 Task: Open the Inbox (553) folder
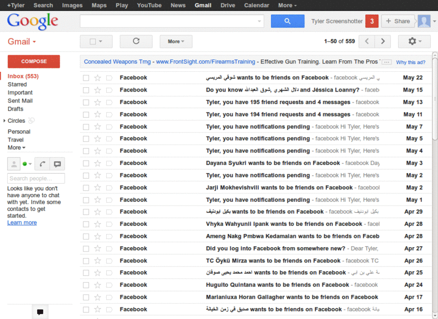click(x=23, y=76)
